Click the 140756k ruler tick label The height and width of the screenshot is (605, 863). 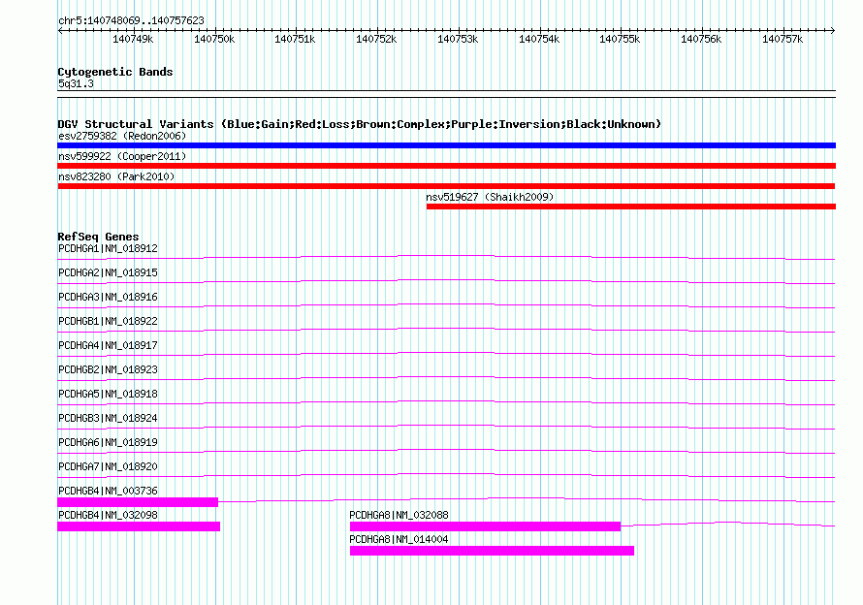pyautogui.click(x=702, y=39)
